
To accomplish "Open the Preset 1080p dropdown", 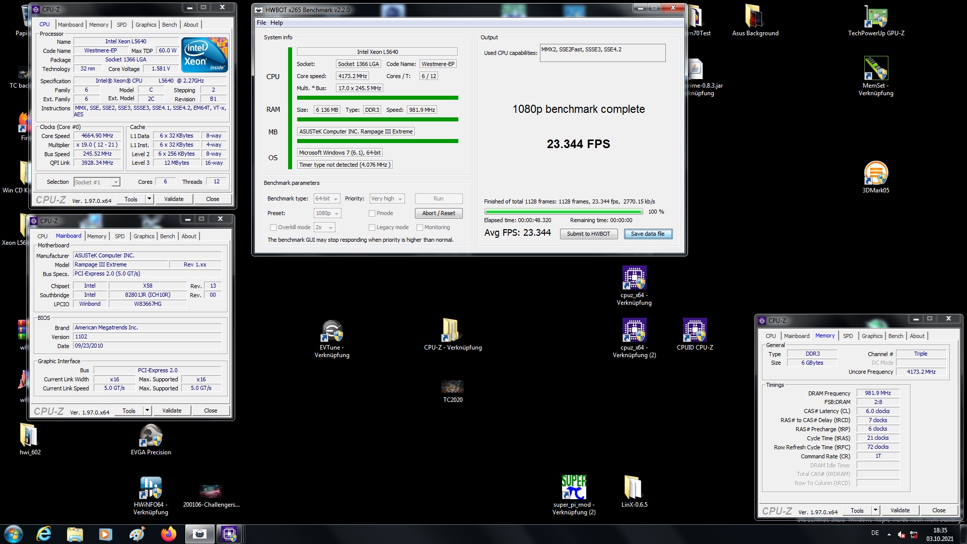I will click(x=327, y=213).
